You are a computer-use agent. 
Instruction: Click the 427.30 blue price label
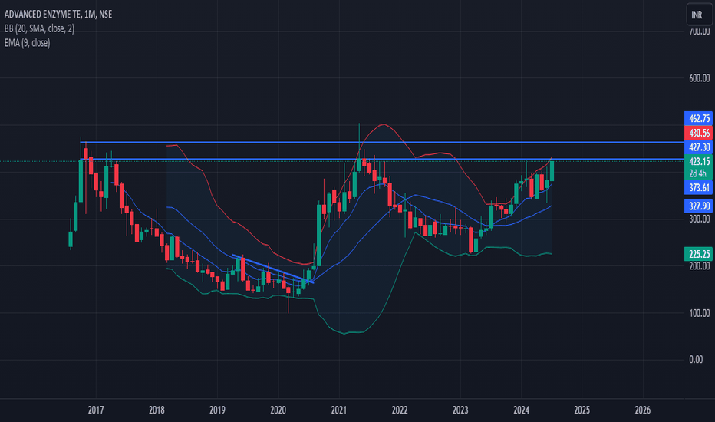[699, 147]
